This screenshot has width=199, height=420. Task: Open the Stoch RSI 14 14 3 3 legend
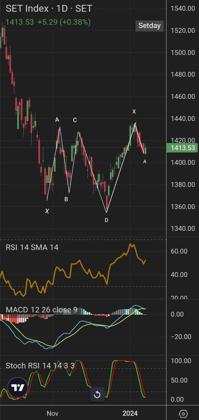40,366
